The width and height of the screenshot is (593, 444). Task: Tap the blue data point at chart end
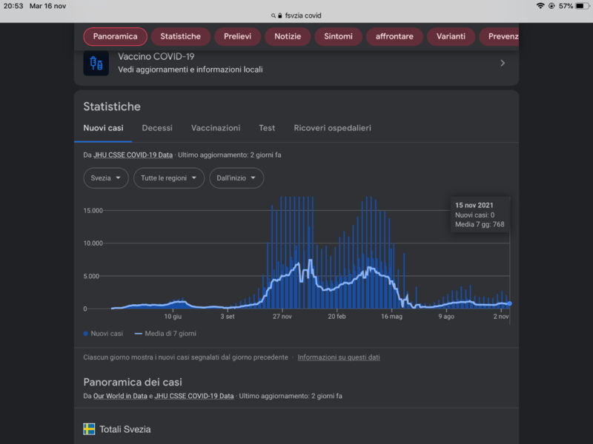pos(509,303)
